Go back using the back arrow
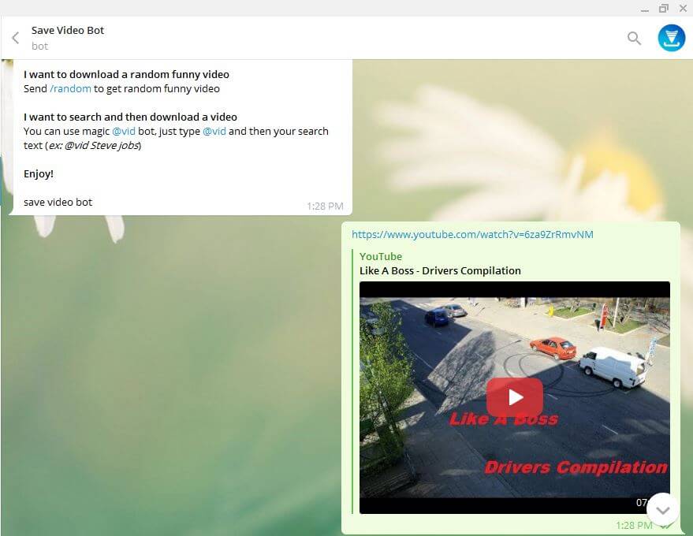 click(x=16, y=38)
